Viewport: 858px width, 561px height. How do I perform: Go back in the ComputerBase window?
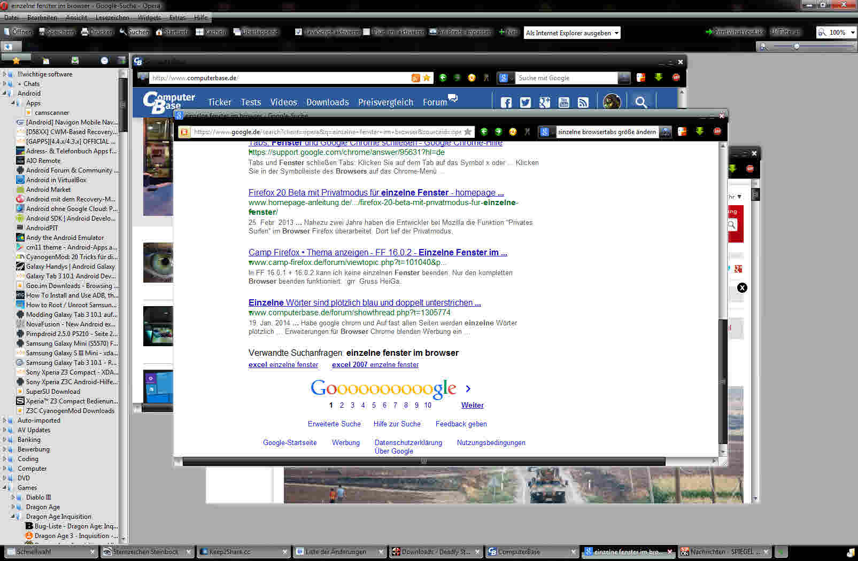[x=443, y=78]
